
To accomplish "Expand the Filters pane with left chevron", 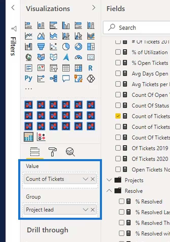I will (x=13, y=8).
